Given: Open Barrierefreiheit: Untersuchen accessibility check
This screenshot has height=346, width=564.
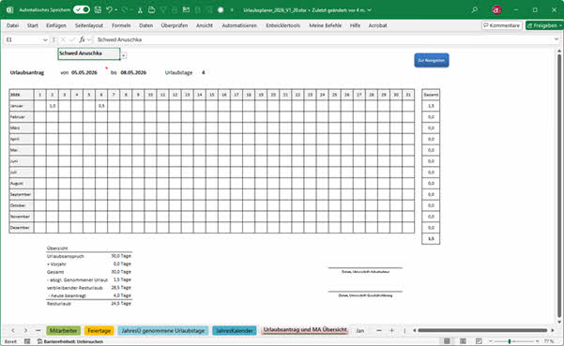Looking at the screenshot, I should (x=70, y=341).
